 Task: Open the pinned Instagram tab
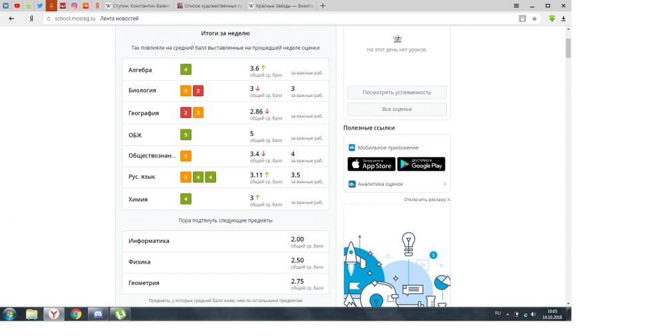[x=74, y=5]
